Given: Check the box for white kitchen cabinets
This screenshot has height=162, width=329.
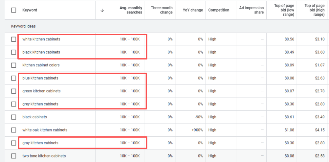Looking at the screenshot, I should (13, 39).
